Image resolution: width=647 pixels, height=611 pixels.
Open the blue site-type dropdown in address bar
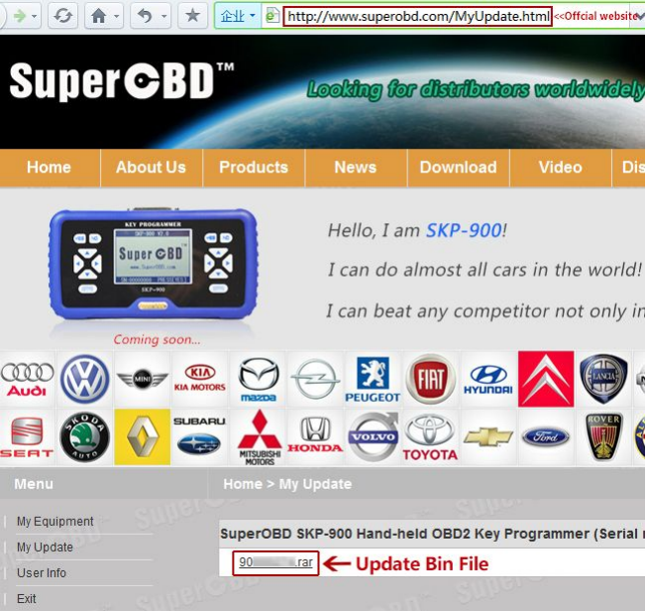(238, 16)
